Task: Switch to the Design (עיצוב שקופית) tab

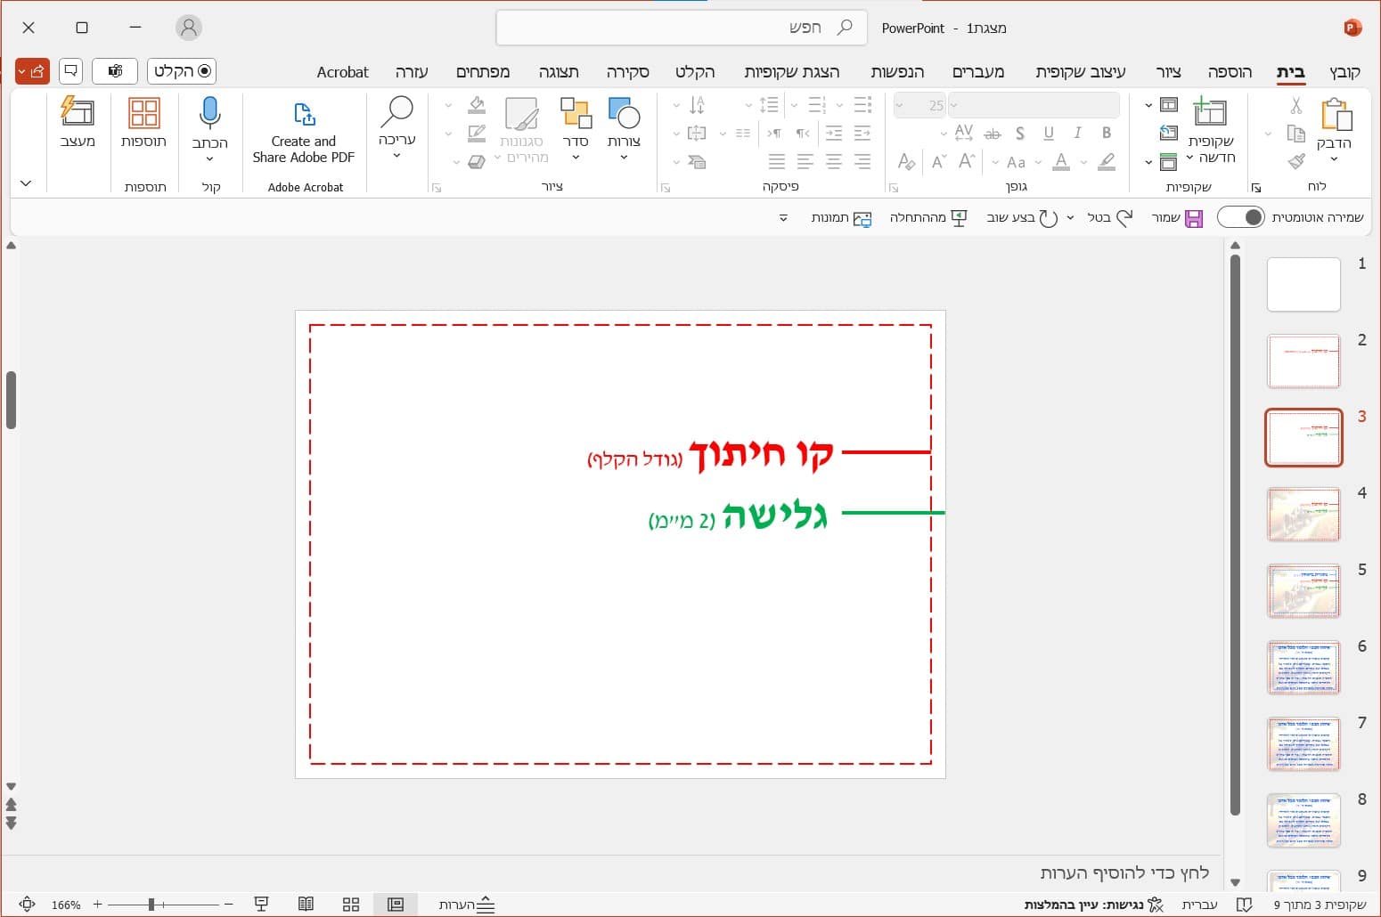Action: click(x=1081, y=72)
